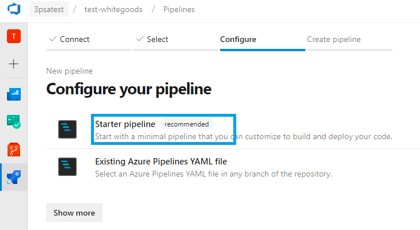Go to the 3psatest organization breadcrumb
This screenshot has width=420, height=230.
coord(48,10)
